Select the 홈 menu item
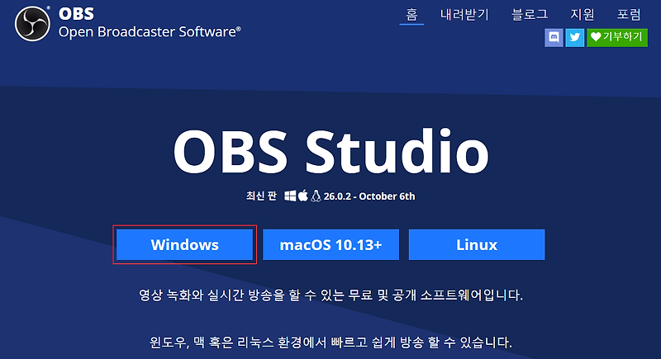Viewport: 661px width, 359px height. pyautogui.click(x=411, y=14)
